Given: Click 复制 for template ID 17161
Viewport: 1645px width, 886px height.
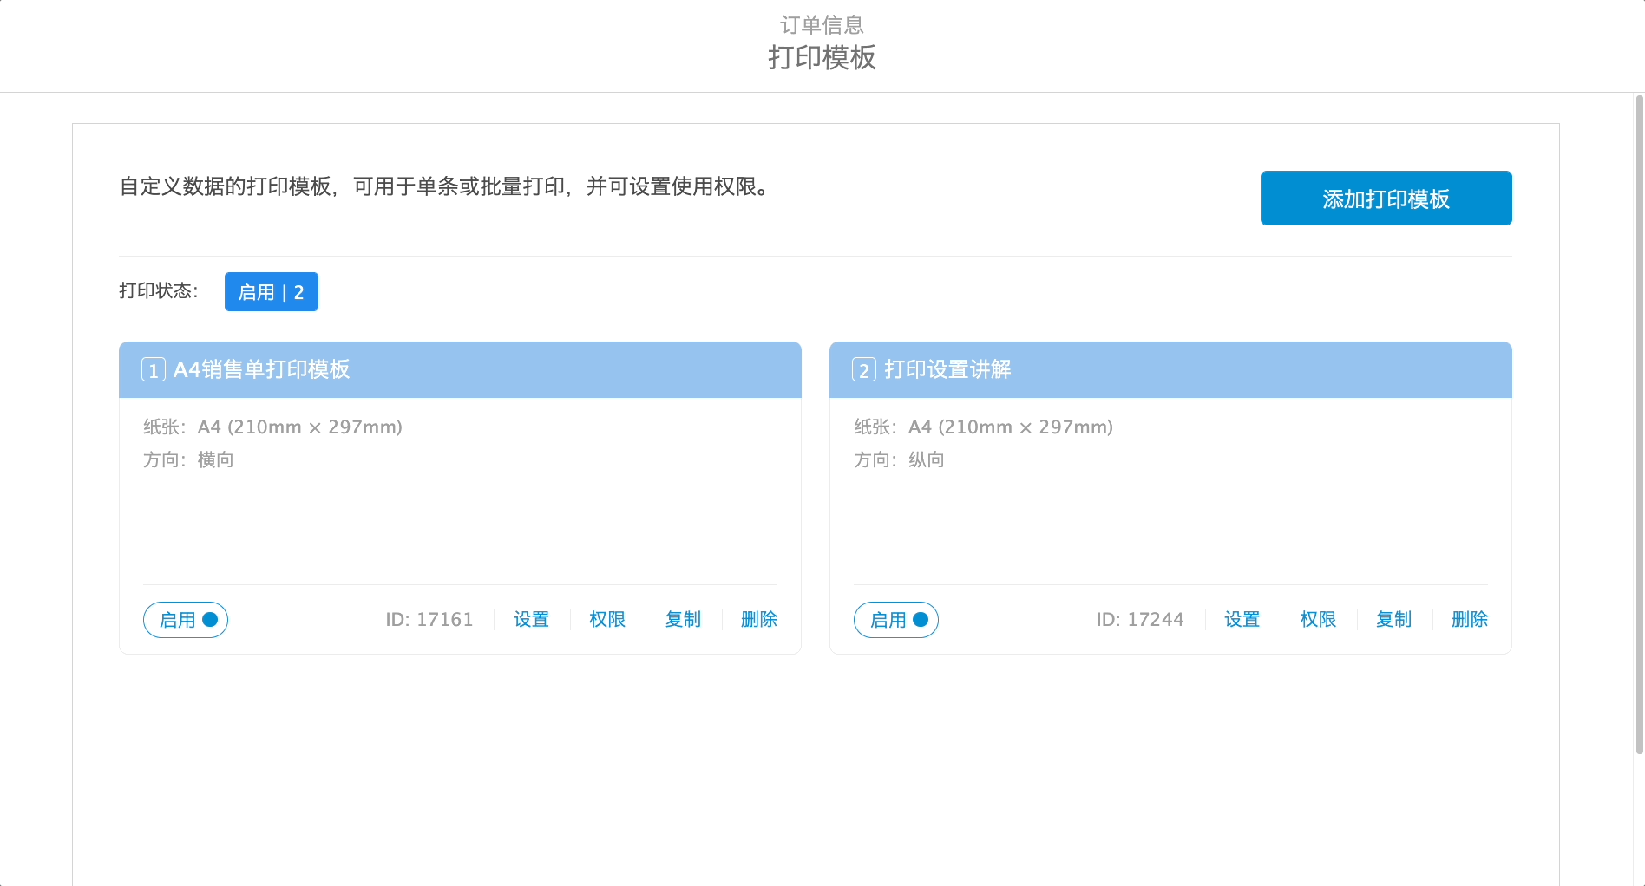Looking at the screenshot, I should 684,619.
